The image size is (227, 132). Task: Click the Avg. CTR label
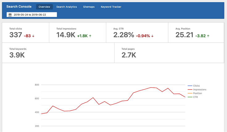(118, 29)
